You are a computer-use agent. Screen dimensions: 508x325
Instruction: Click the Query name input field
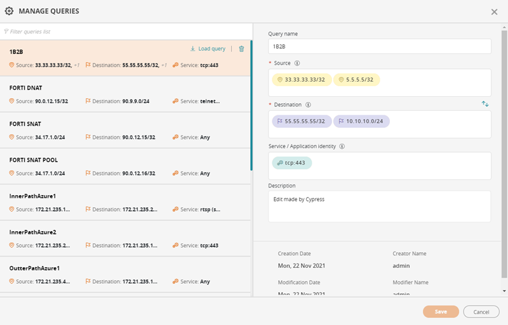(379, 46)
